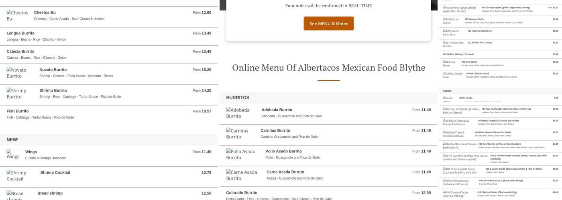Screen dimensions: 562x200
Task: Click the See MENU & Order button
Action: [328, 24]
